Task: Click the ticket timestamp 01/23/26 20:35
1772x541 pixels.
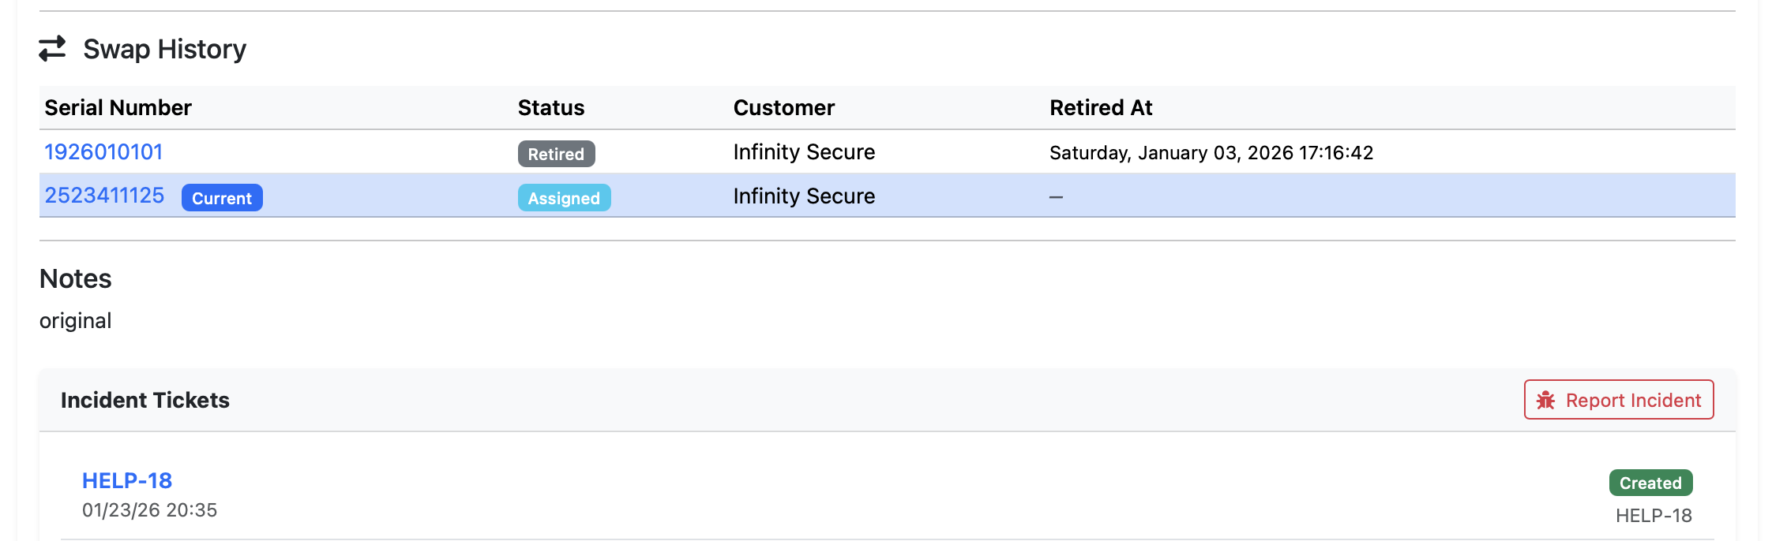Action: point(149,510)
